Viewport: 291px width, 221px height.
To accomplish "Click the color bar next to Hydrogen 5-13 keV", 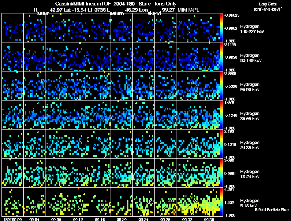I will pos(222,202).
